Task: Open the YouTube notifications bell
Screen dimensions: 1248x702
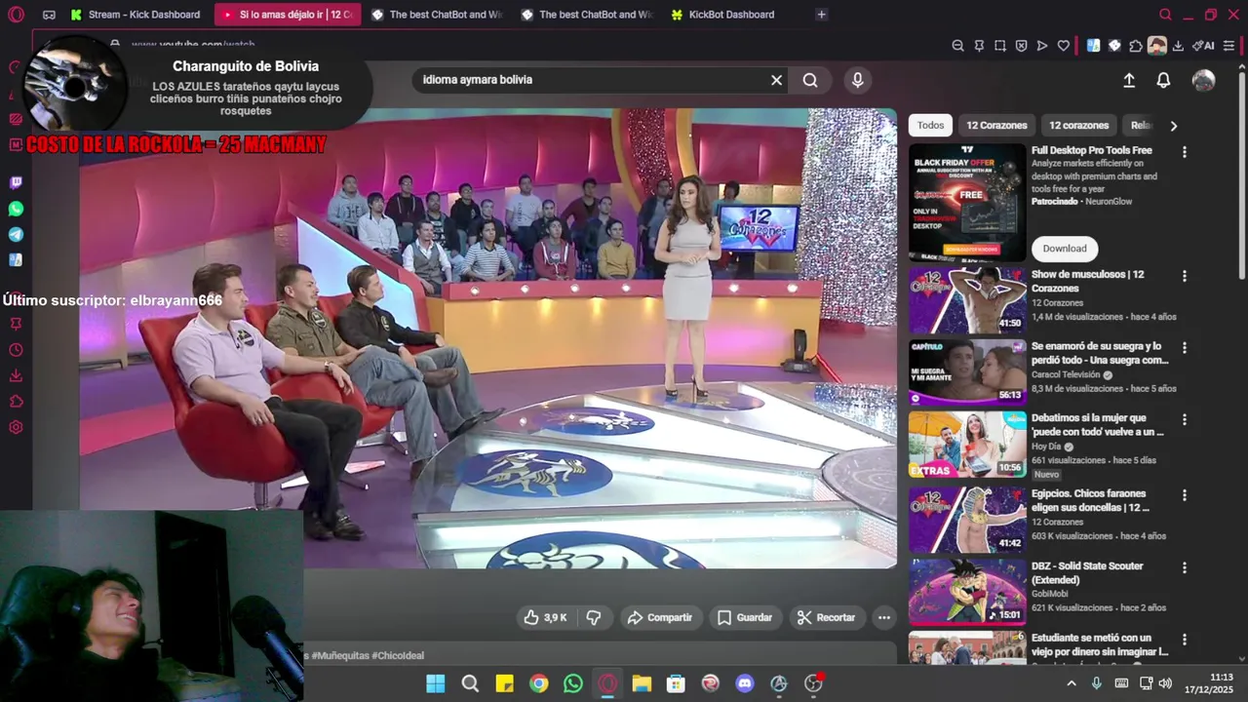Action: (1163, 81)
